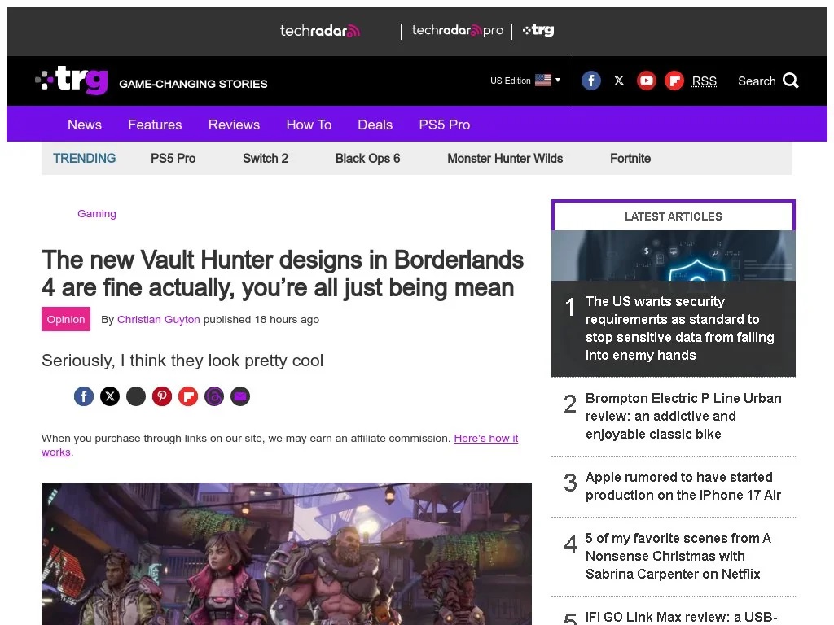Click the Borderlands 4 Vault Hunters hero image
This screenshot has width=834, height=625.
pos(286,553)
